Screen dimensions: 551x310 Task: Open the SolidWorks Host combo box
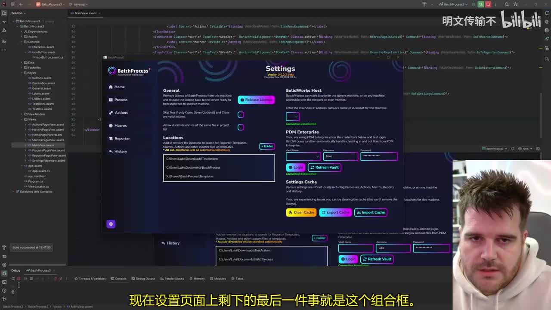pos(292,116)
